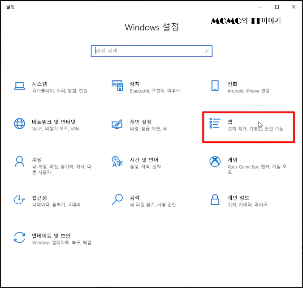Click the Bluetooth, 프린터, 마우스 description

[155, 91]
